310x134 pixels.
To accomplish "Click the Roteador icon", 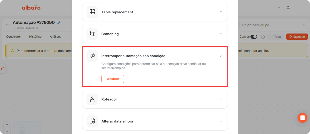I will click(x=92, y=99).
